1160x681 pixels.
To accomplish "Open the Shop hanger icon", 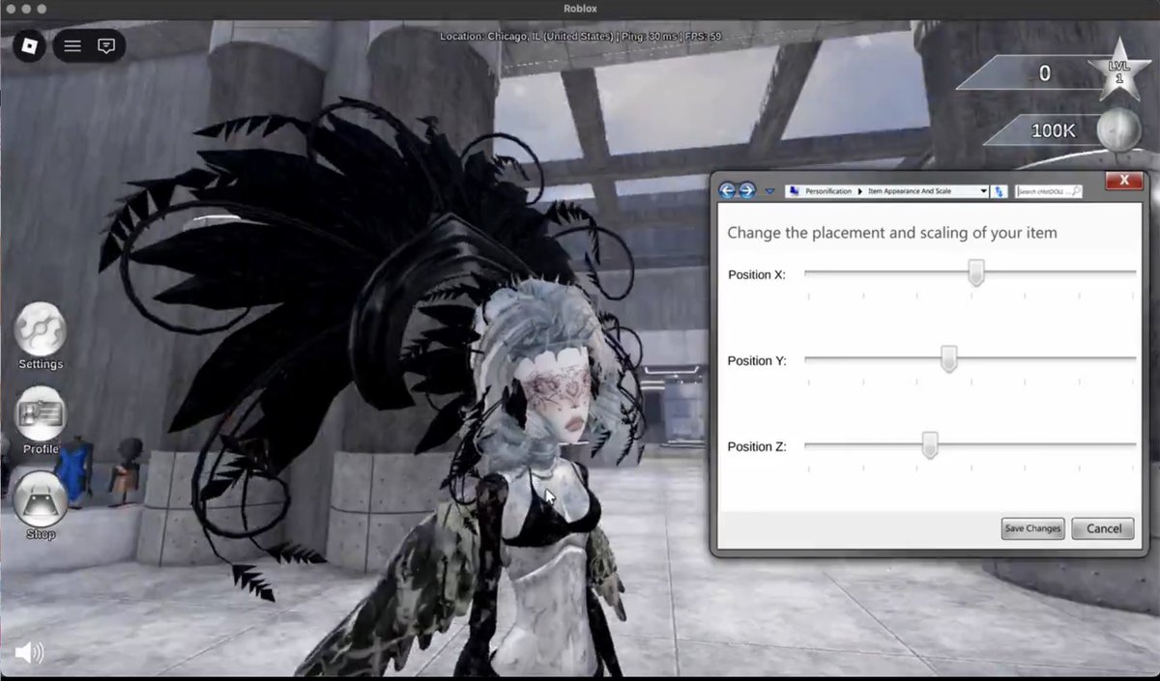I will click(41, 498).
